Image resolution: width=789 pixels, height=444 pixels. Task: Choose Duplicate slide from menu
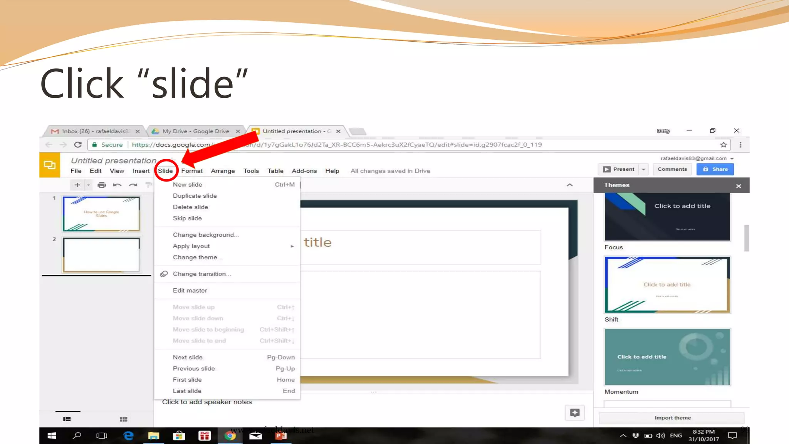tap(195, 196)
